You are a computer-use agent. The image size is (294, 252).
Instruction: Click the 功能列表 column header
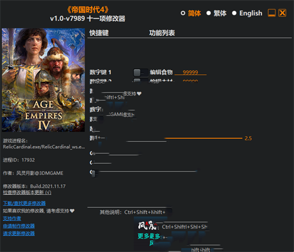pyautogui.click(x=162, y=33)
